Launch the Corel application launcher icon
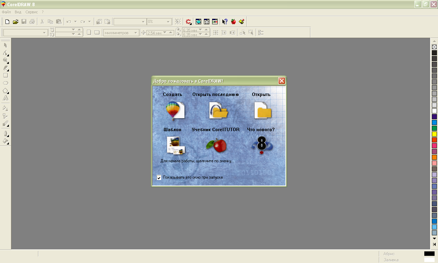The height and width of the screenshot is (263, 438). tap(188, 22)
